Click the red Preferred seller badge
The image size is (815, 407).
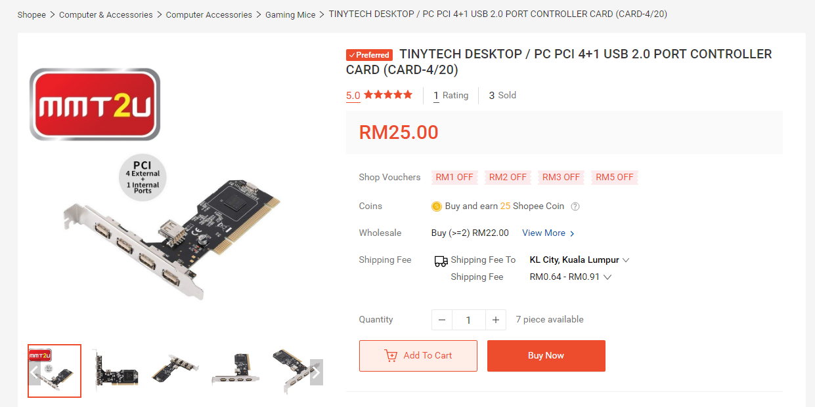point(369,55)
